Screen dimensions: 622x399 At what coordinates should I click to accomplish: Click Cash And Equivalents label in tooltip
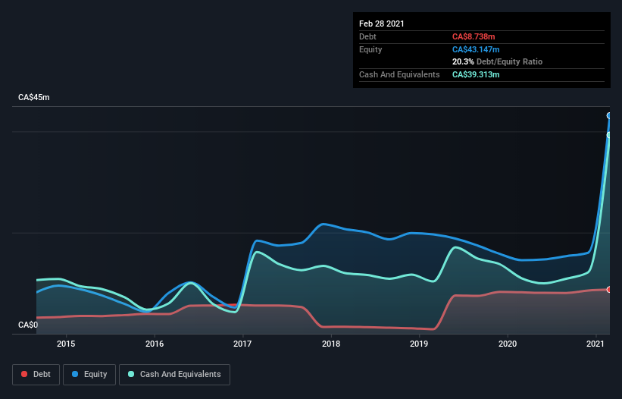point(399,74)
